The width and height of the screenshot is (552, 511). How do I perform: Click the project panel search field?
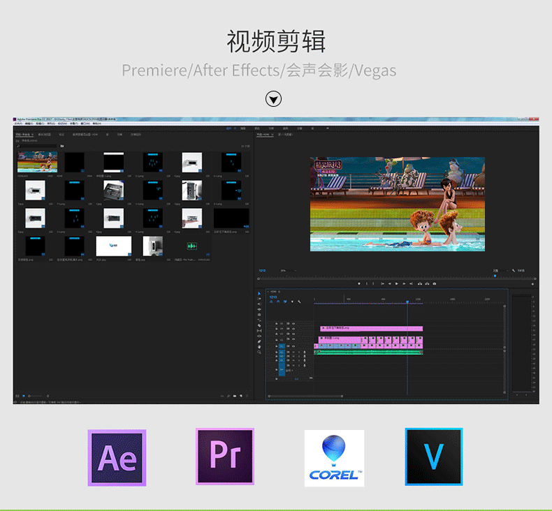[x=36, y=147]
